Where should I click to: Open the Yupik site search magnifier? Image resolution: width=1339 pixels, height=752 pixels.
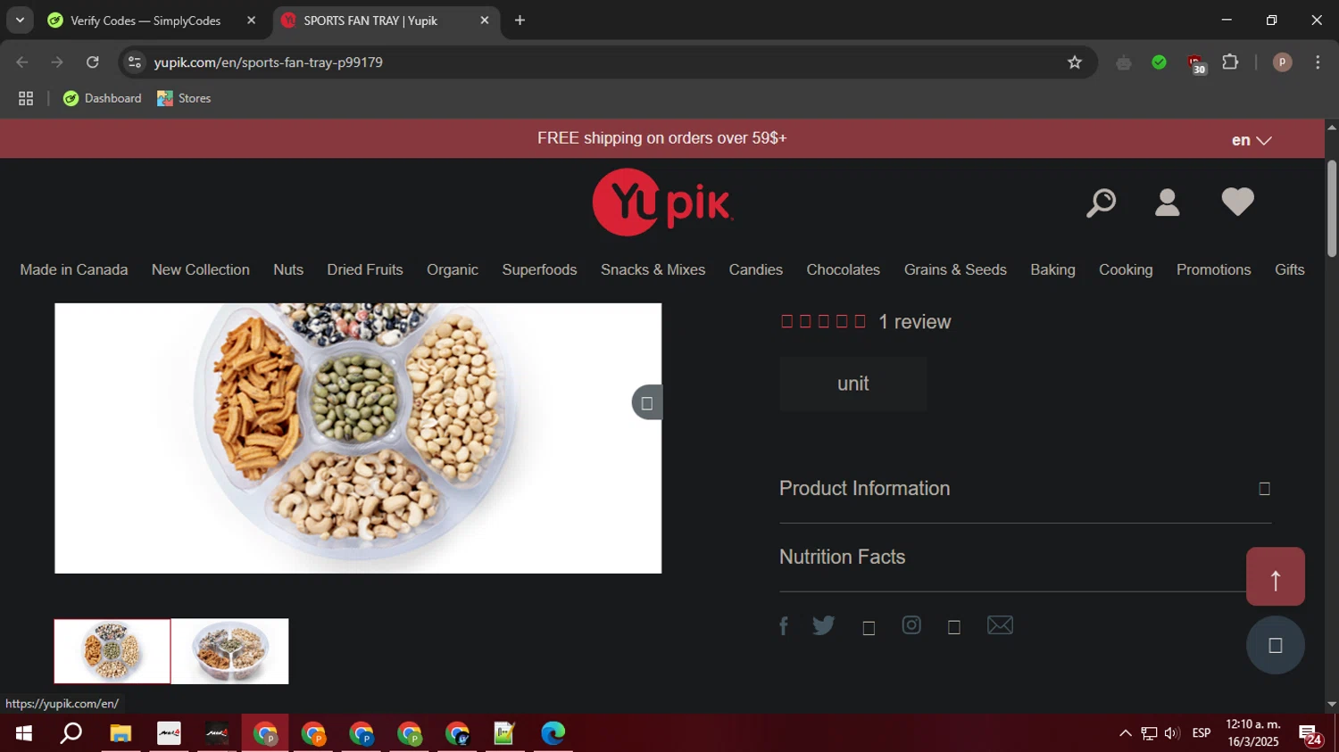coord(1101,202)
